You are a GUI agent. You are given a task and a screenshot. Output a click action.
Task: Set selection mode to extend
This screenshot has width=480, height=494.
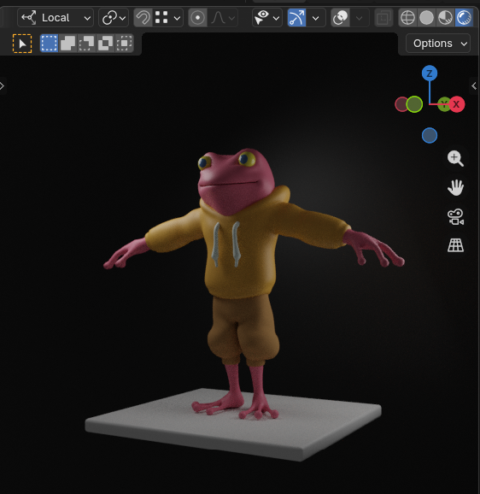pos(68,44)
